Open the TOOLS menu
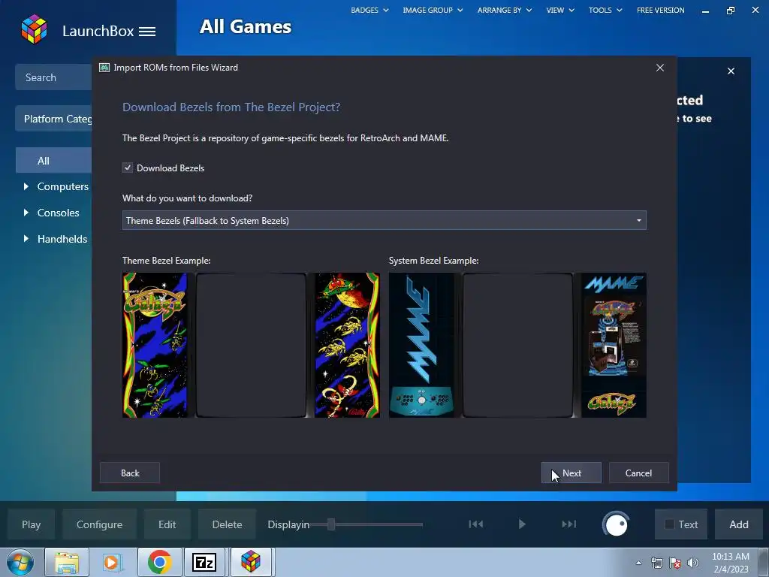Viewport: 769px width, 577px height. coord(605,10)
